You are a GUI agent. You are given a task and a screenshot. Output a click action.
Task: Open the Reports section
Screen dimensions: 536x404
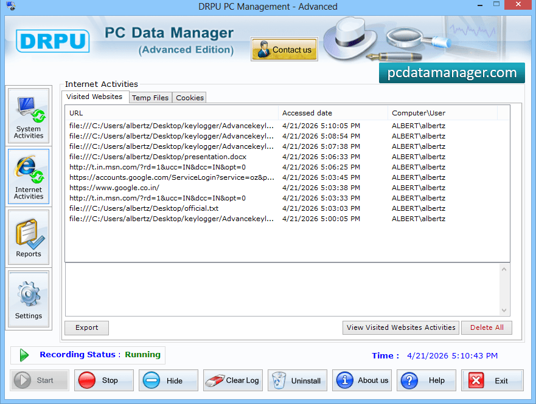pyautogui.click(x=29, y=237)
